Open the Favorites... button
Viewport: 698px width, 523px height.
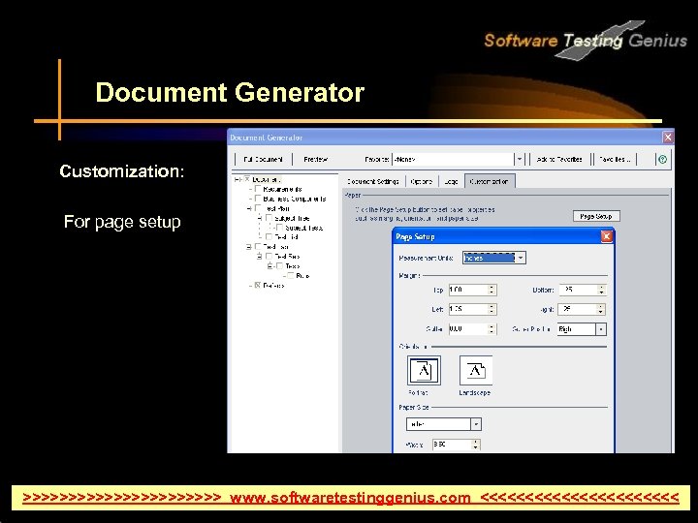[x=615, y=159]
